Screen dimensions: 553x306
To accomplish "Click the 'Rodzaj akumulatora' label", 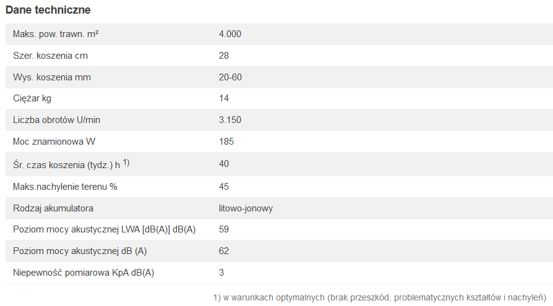I will pos(53,208).
